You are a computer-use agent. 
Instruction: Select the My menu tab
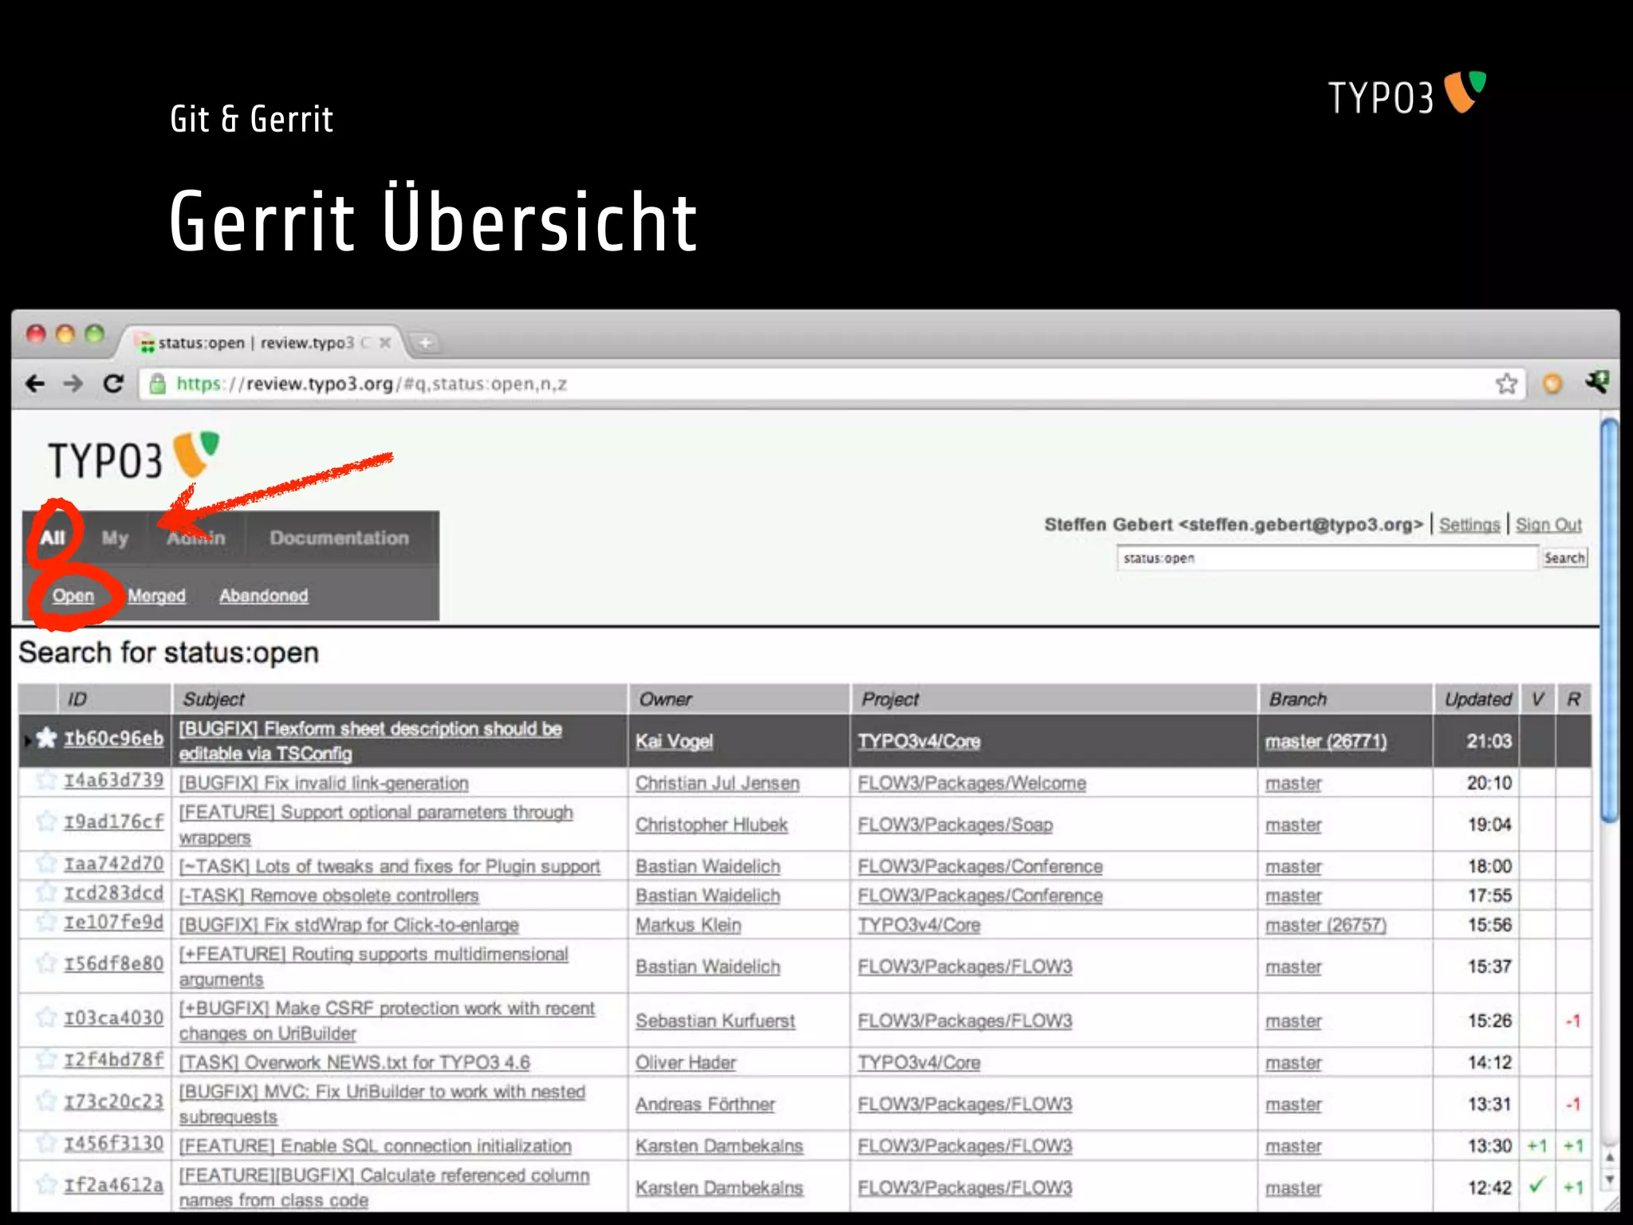(x=115, y=538)
